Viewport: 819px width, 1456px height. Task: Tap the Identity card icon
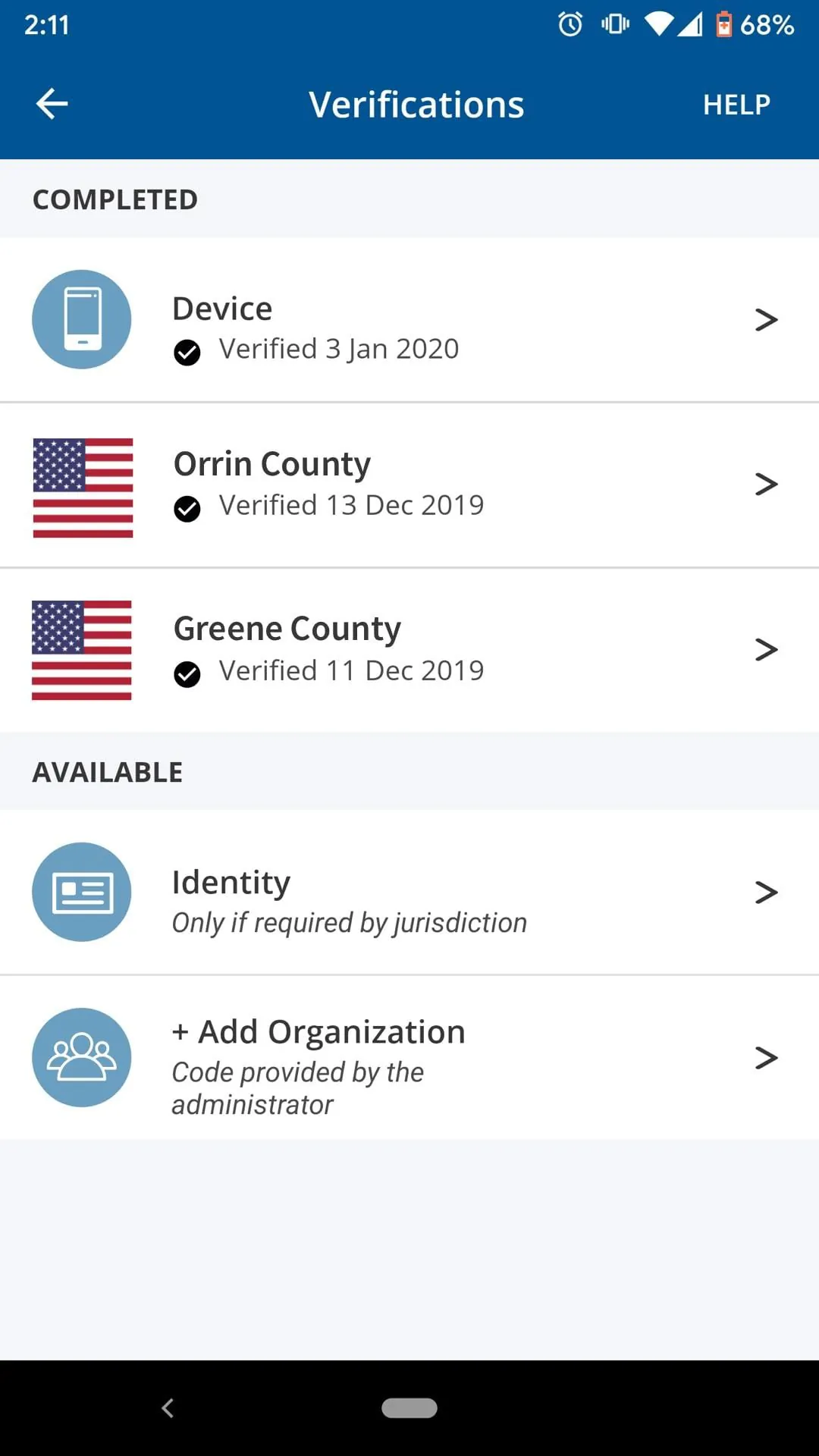82,892
